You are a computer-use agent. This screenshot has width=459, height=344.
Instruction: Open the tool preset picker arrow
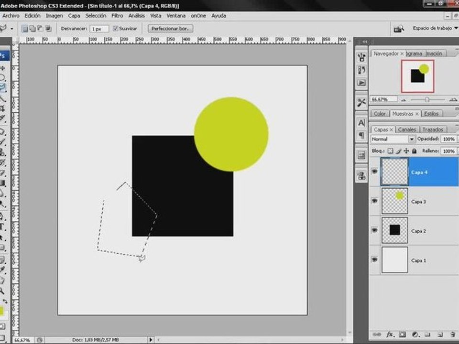tap(11, 29)
